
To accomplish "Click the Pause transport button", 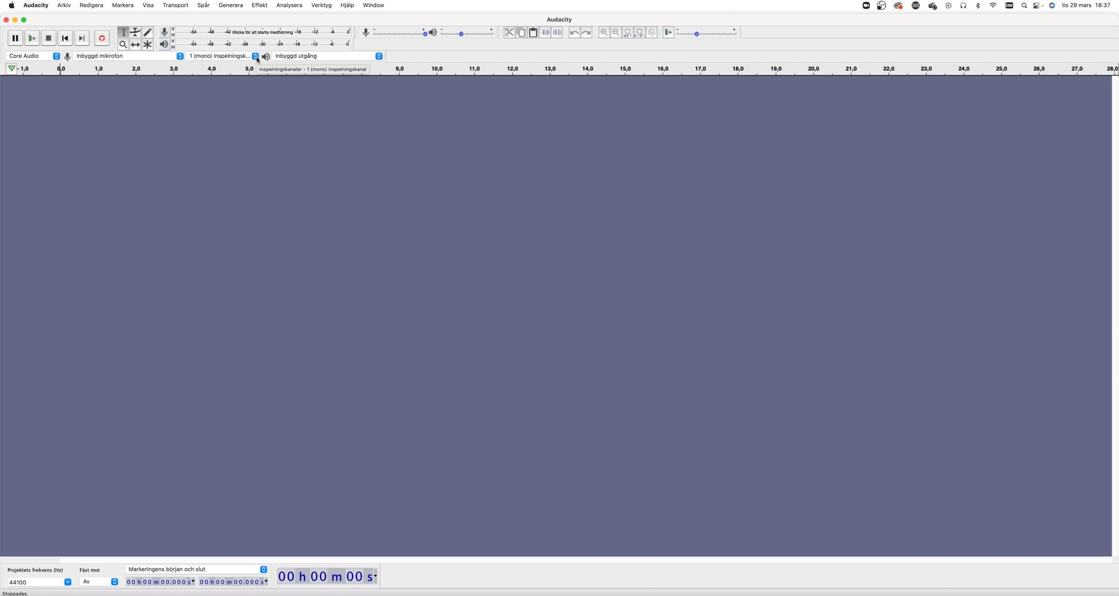I will click(x=15, y=38).
